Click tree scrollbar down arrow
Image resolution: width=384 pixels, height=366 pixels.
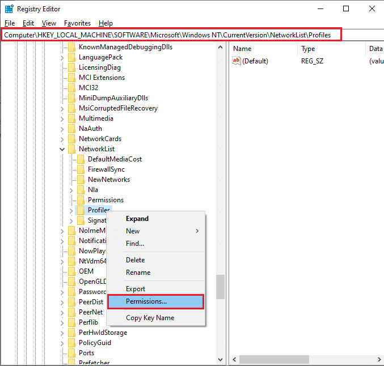pyautogui.click(x=221, y=360)
